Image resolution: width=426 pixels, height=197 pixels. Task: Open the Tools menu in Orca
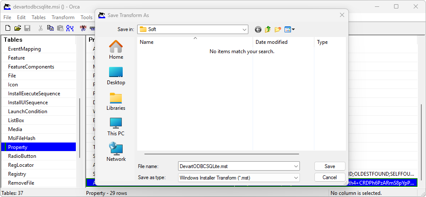coord(86,17)
